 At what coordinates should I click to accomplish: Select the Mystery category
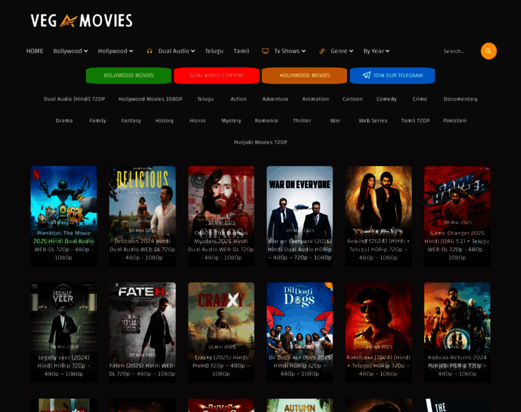click(x=231, y=120)
